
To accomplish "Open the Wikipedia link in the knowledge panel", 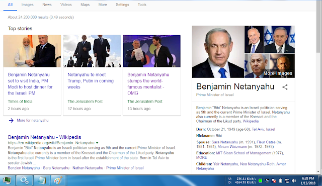I will click(251, 121).
